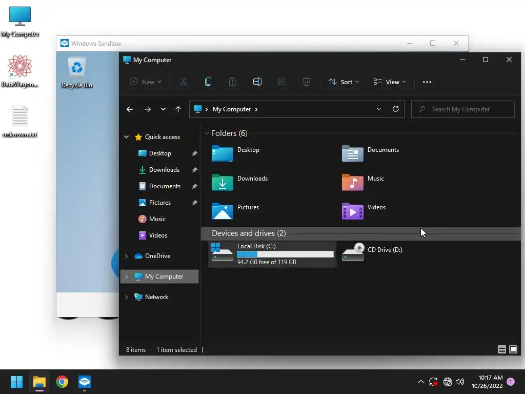Screen dimensions: 525x394
Task: Select unknown.txt file on the desktop
Action: point(20,121)
